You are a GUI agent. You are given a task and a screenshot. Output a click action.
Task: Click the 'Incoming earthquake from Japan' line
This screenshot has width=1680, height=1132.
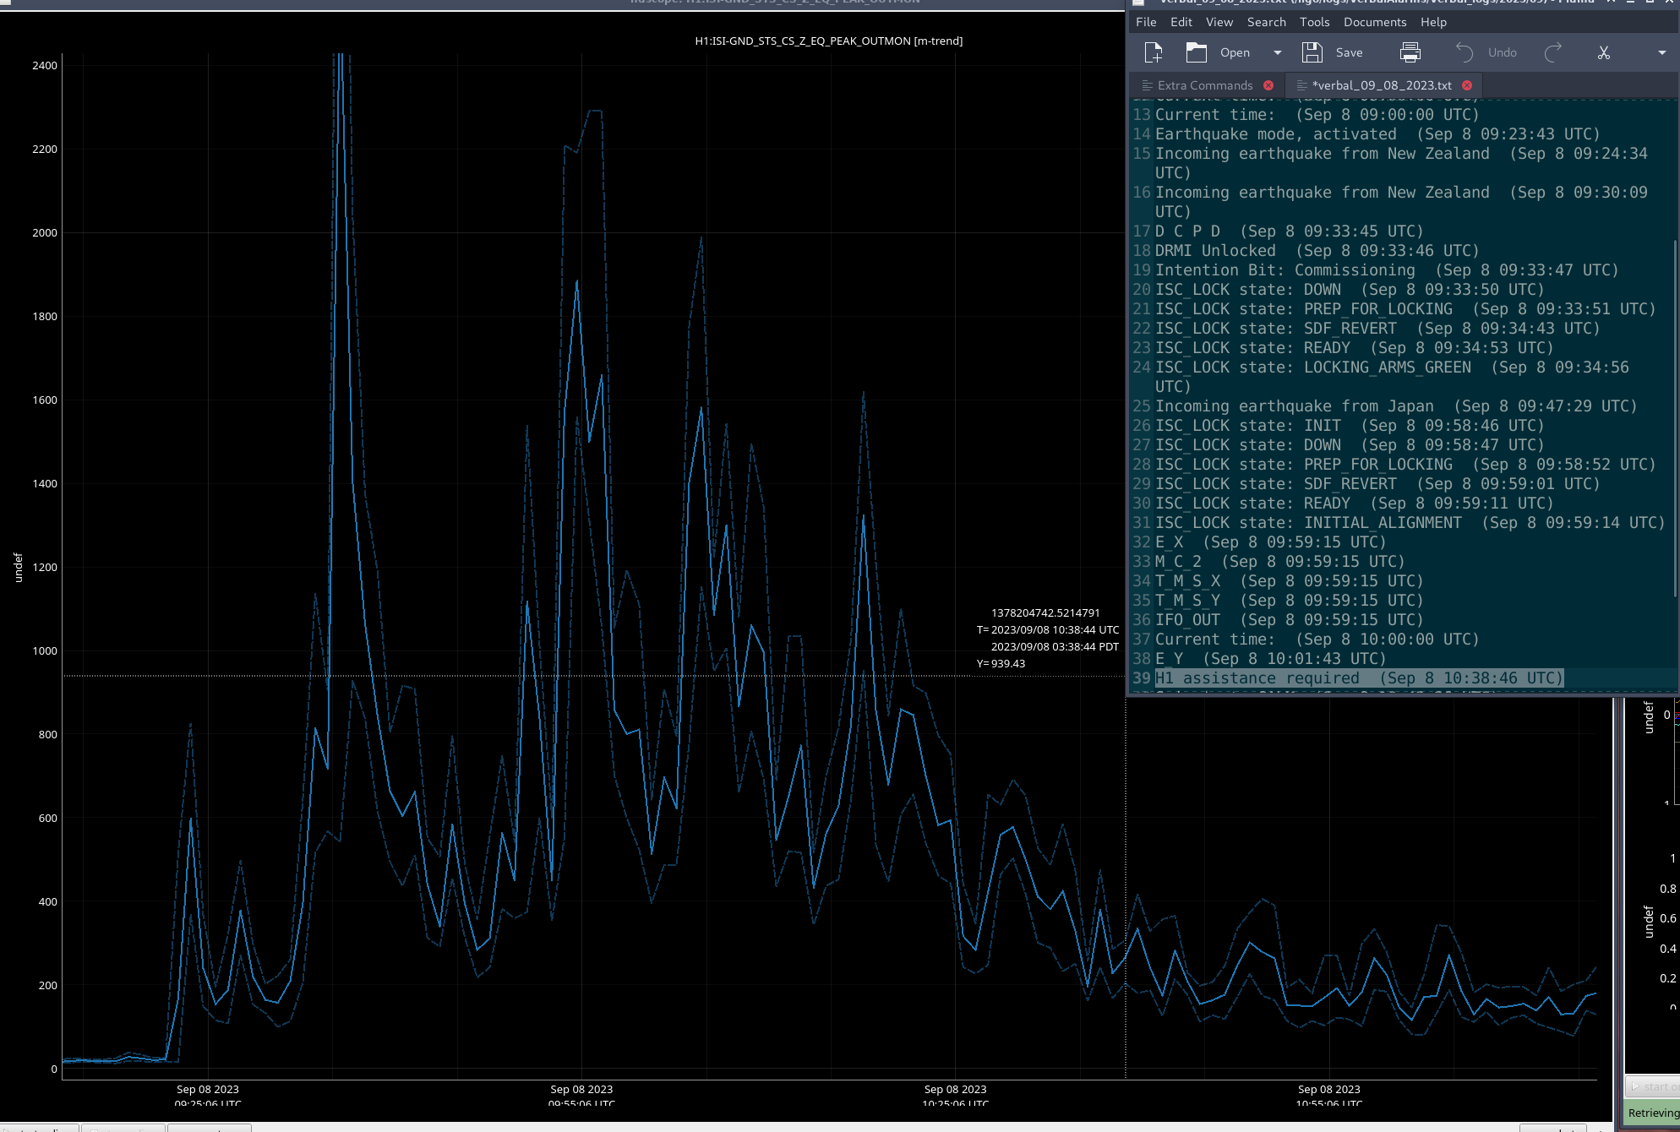pos(1396,406)
